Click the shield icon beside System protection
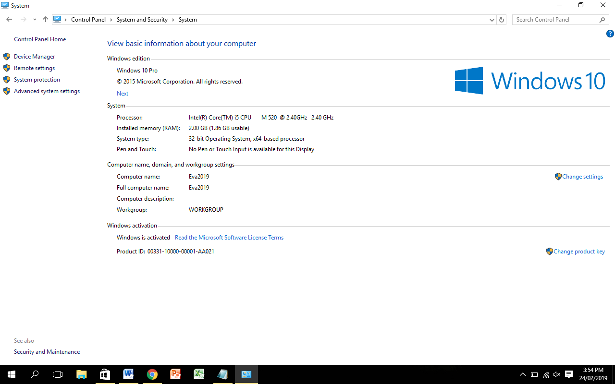The width and height of the screenshot is (615, 384). (7, 80)
